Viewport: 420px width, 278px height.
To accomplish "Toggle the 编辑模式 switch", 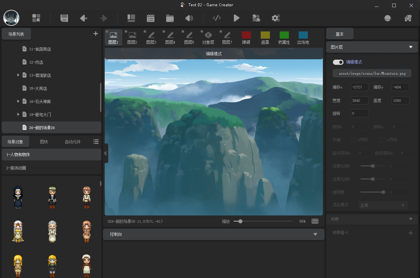I will [338, 62].
